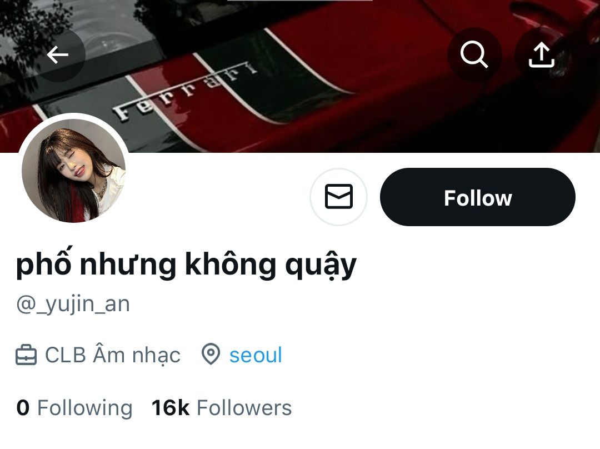600x449 pixels.
Task: Tap the back arrow icon
Action: (x=58, y=55)
